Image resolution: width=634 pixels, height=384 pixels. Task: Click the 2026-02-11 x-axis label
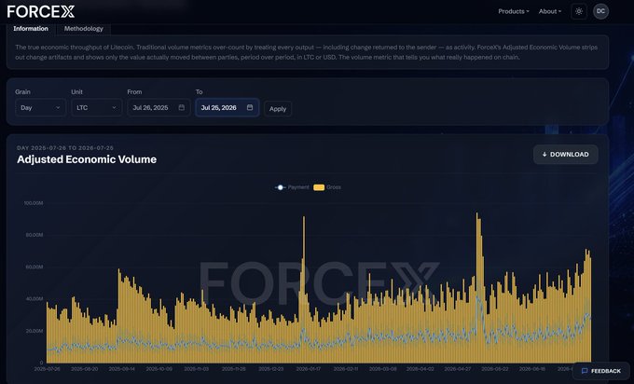[346, 369]
